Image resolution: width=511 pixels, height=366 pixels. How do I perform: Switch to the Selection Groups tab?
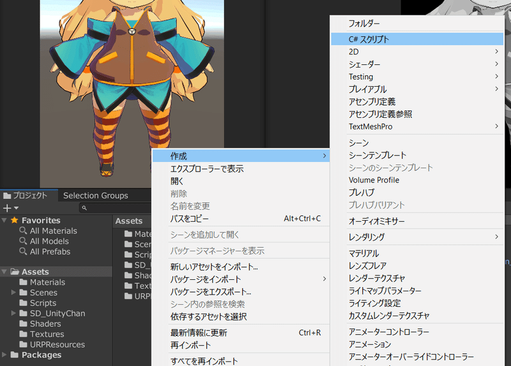tap(95, 196)
